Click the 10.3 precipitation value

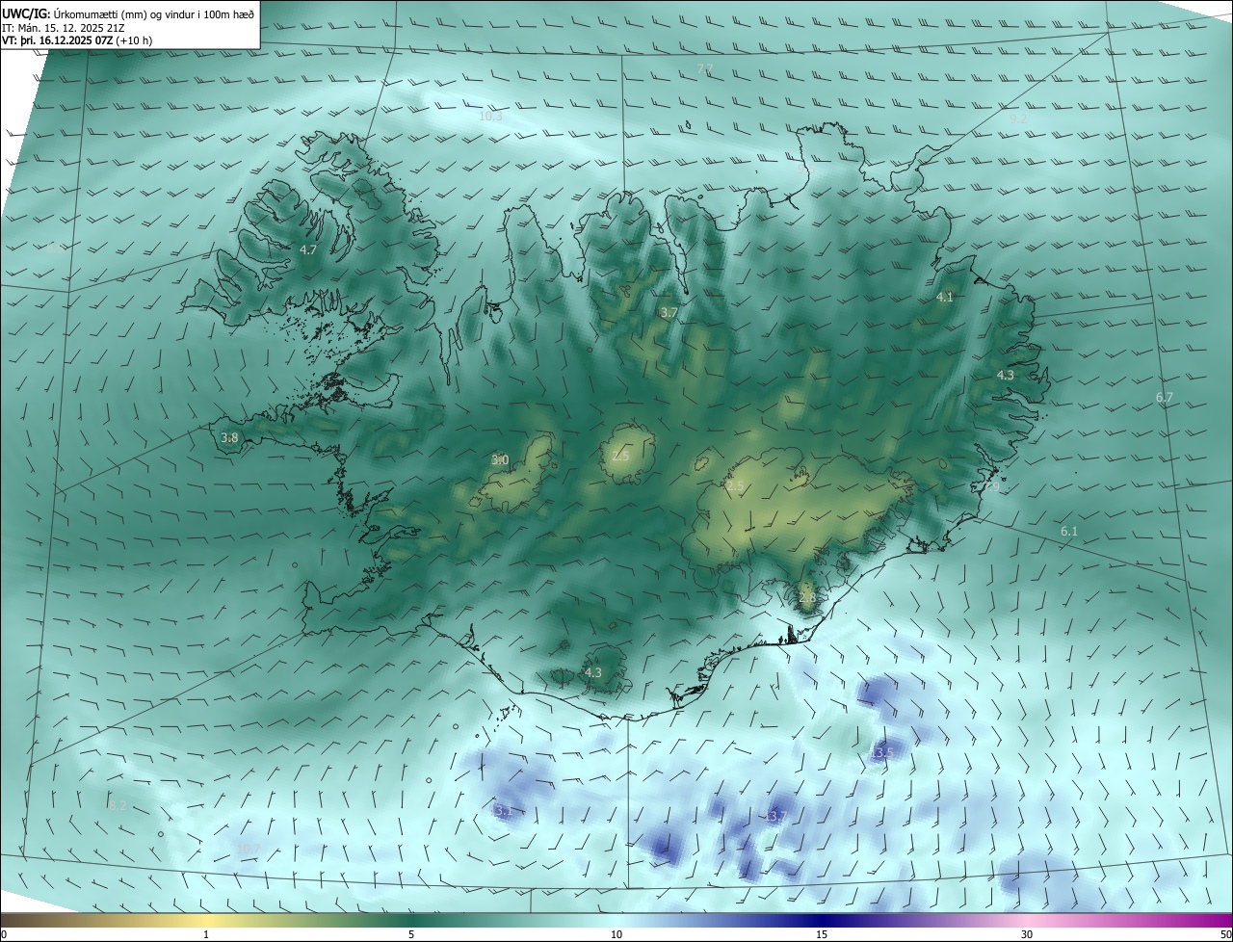pyautogui.click(x=490, y=117)
